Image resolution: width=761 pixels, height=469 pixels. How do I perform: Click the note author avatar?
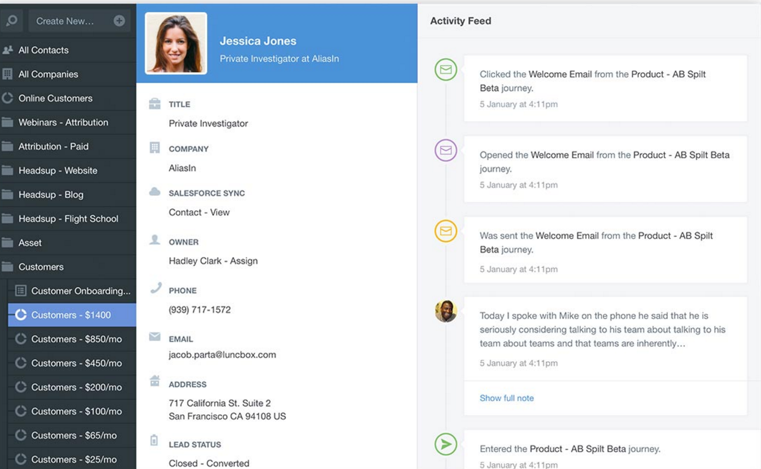click(446, 311)
